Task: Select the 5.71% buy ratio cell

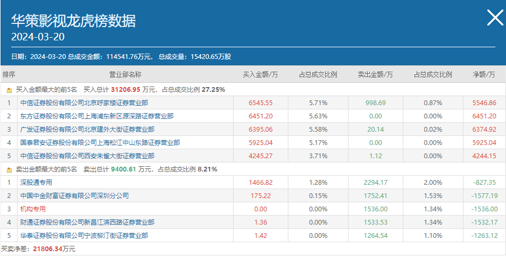Action: [x=318, y=103]
